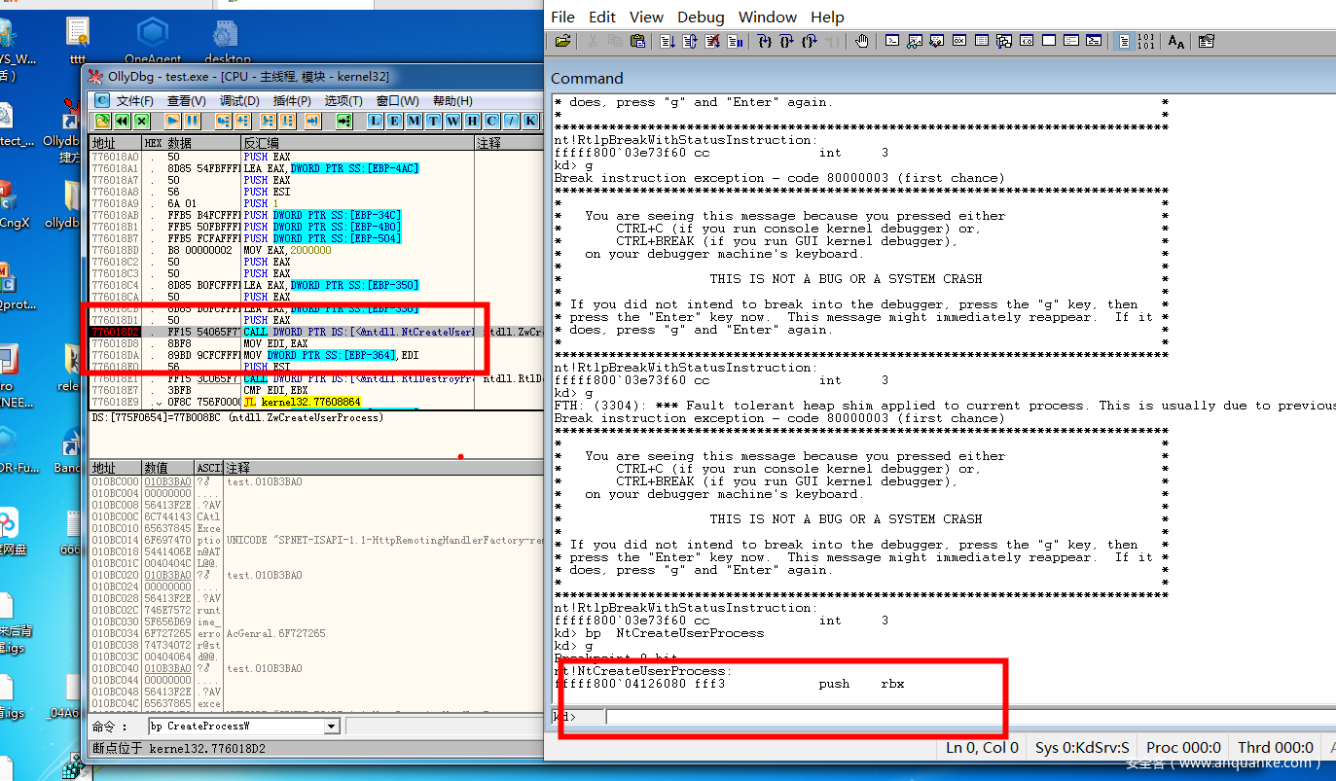Toggle WinDbg source mode toolbar button

[x=1124, y=41]
